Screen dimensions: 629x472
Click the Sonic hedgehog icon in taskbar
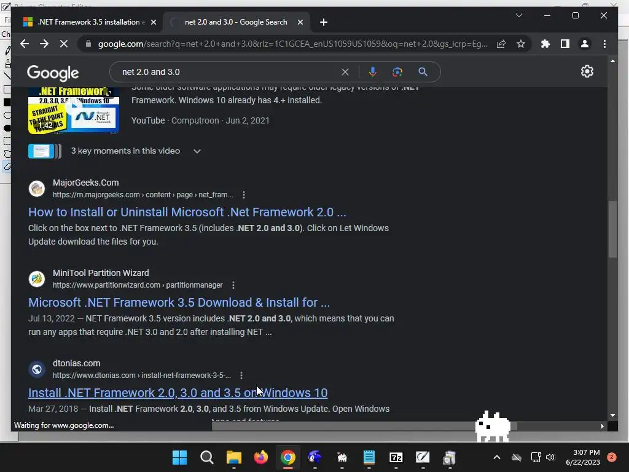315,457
